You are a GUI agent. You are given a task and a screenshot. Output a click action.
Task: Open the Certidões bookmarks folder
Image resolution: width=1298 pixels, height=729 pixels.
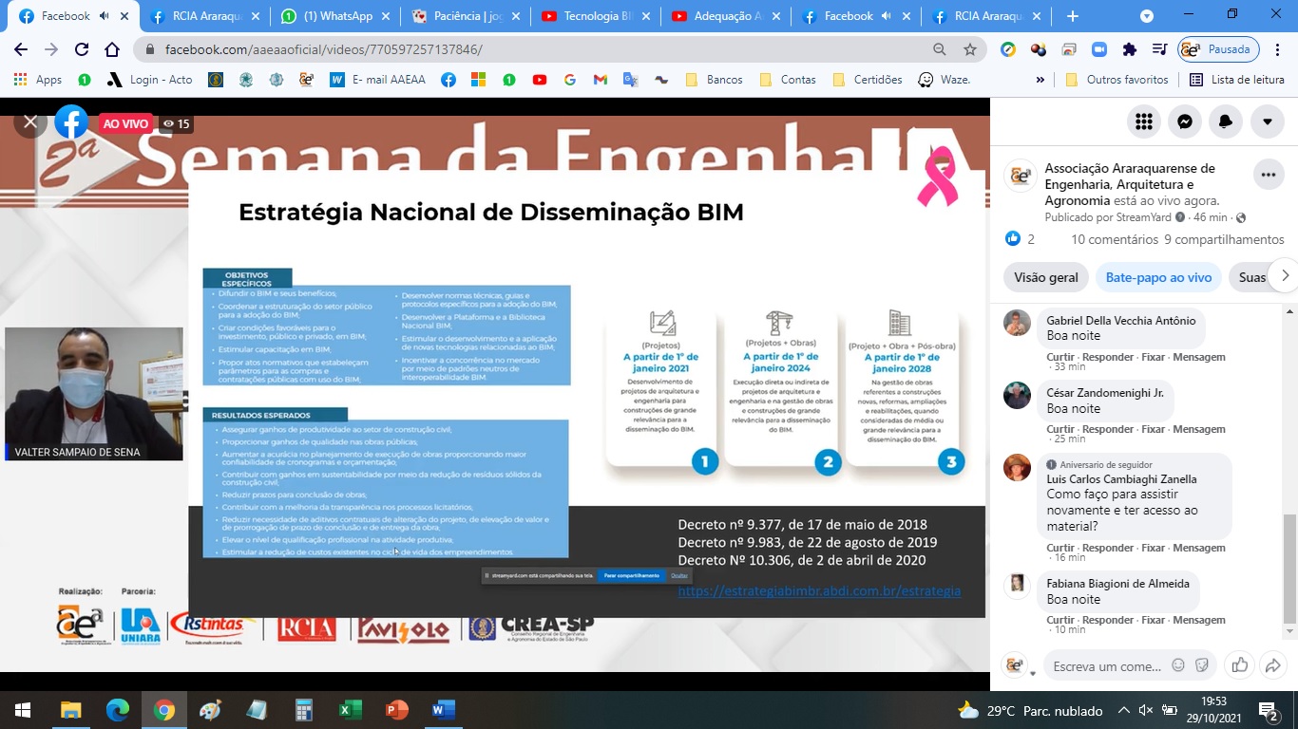866,80
